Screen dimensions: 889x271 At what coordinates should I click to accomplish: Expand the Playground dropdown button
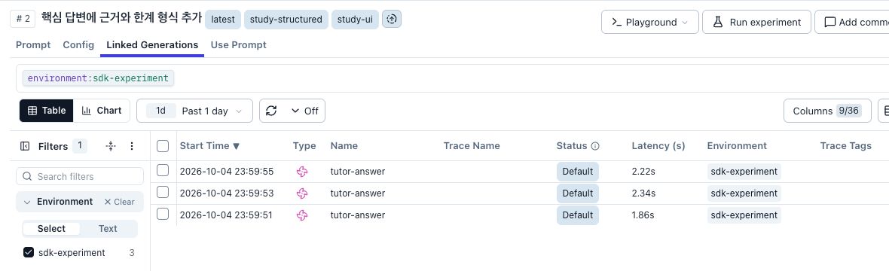[649, 22]
